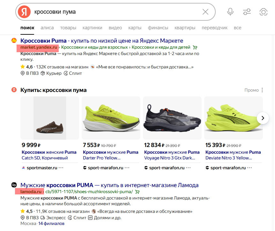Open the Мужские кроссовки PUMA Lamoda link
The width and height of the screenshot is (275, 231).
click(x=109, y=185)
